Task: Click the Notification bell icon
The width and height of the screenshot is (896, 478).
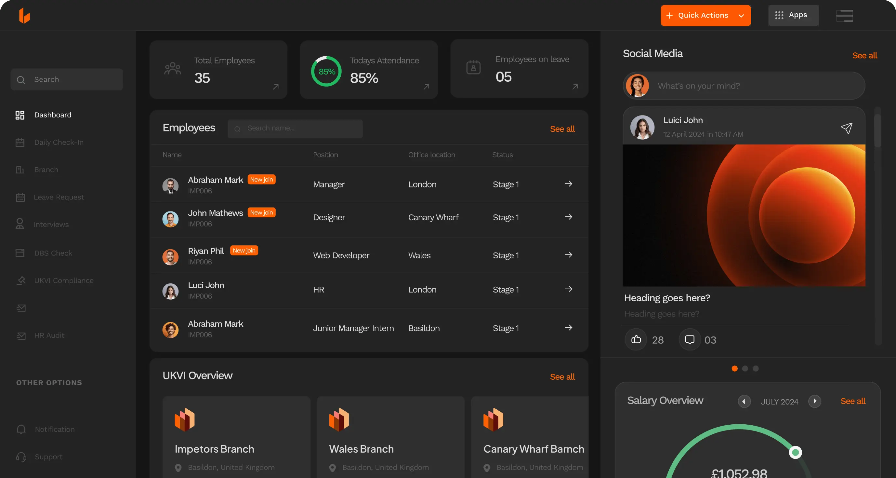Action: click(21, 429)
